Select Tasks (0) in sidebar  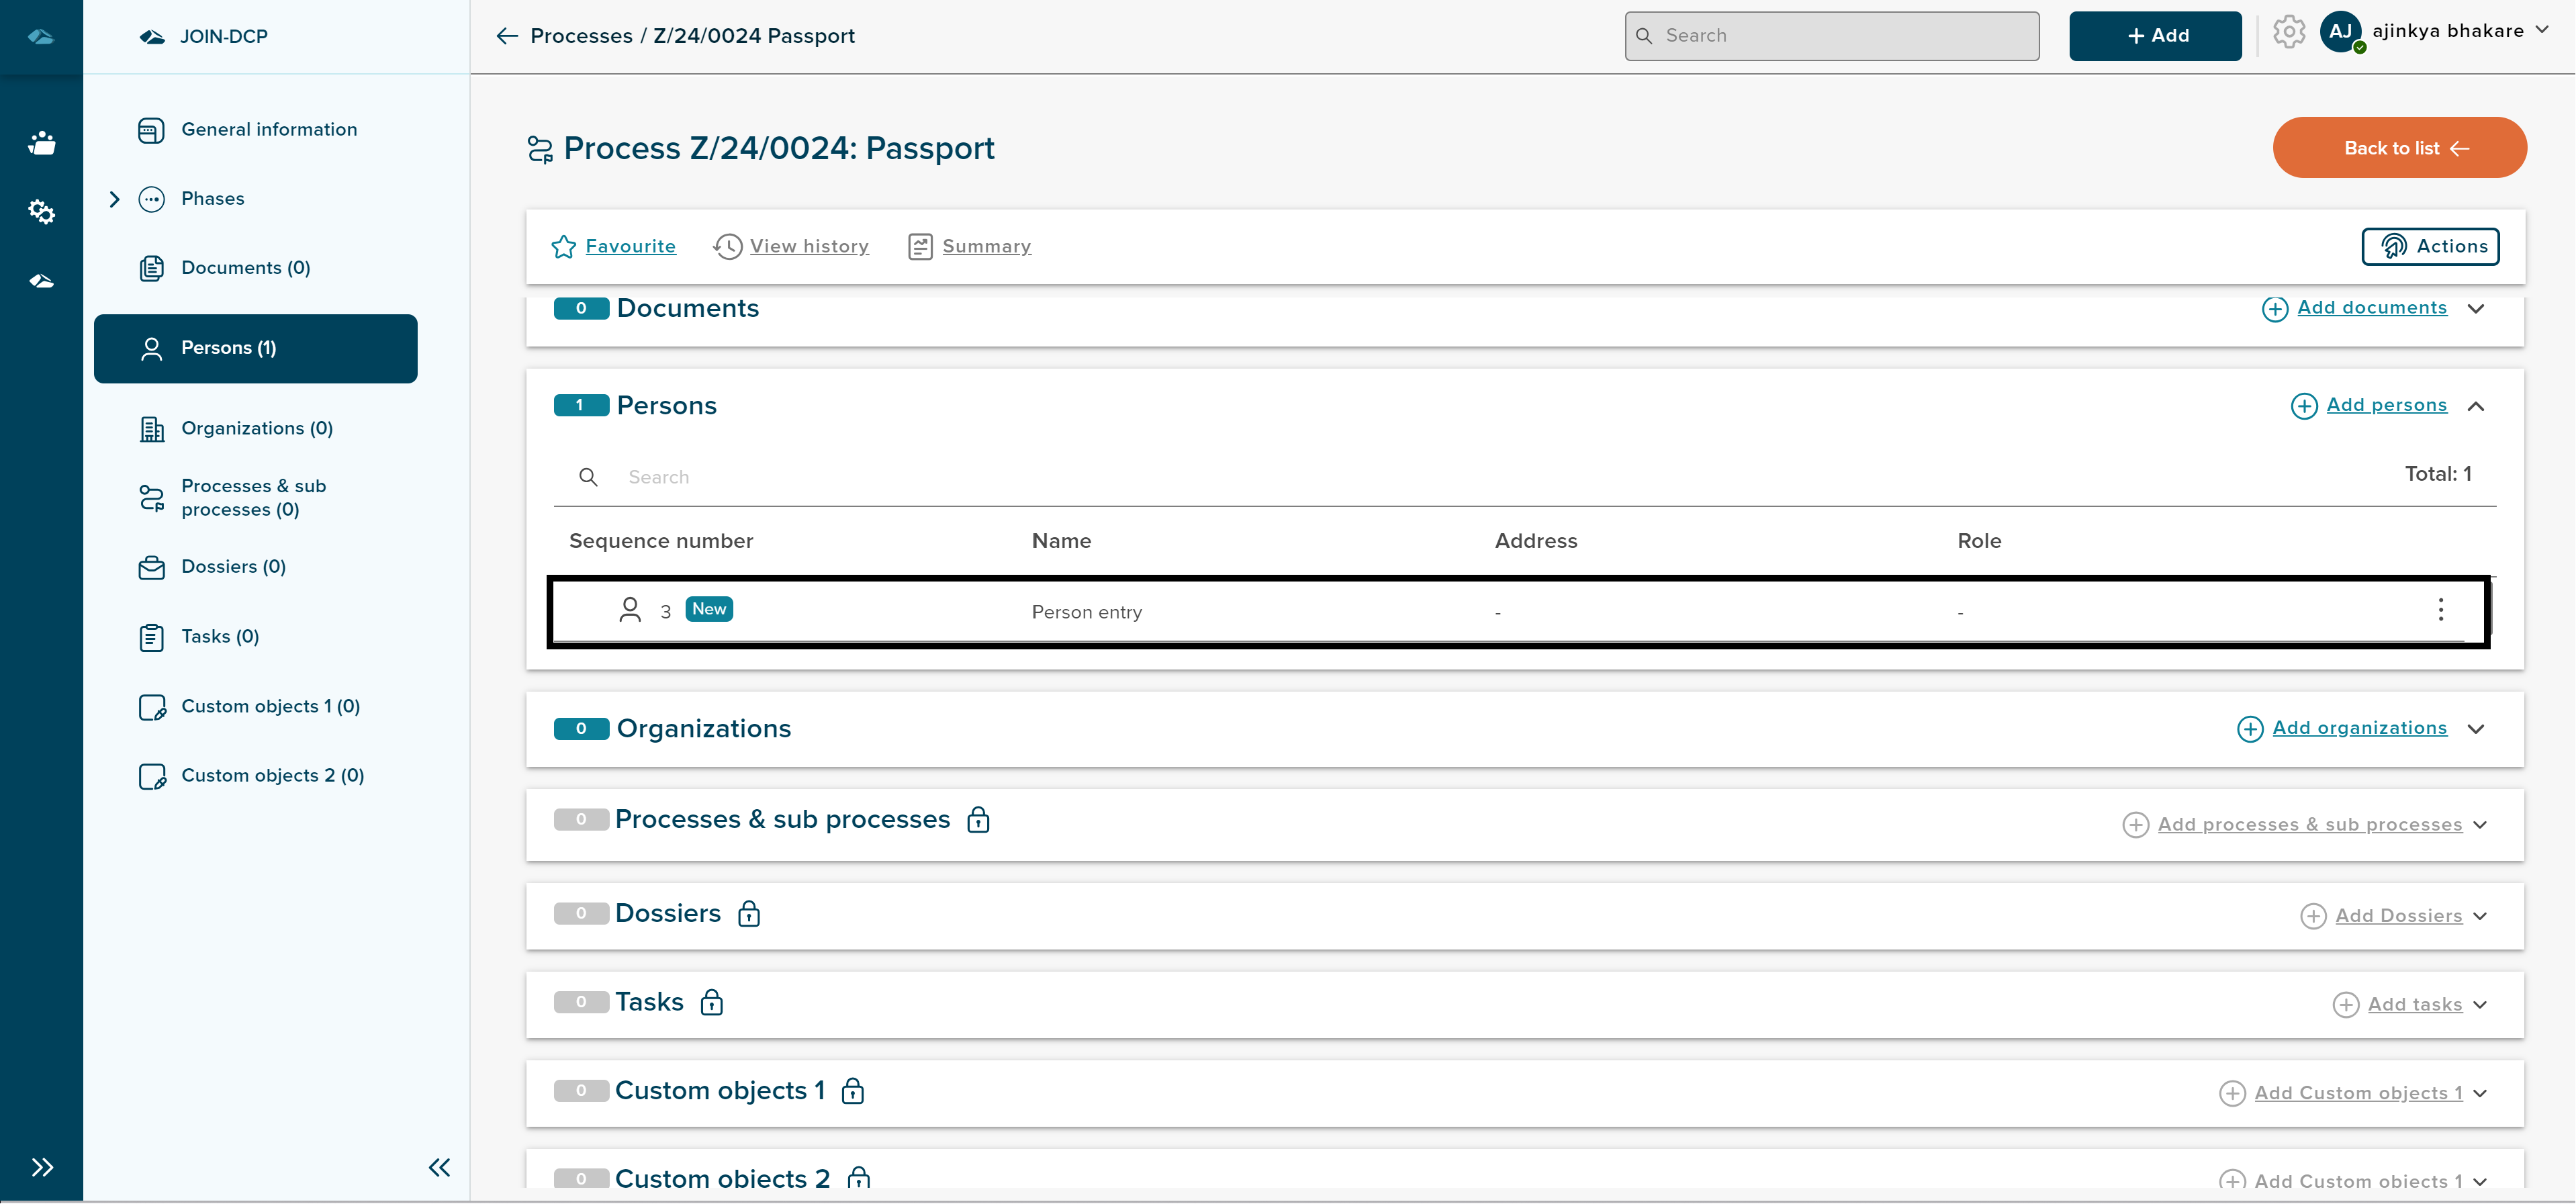click(219, 637)
